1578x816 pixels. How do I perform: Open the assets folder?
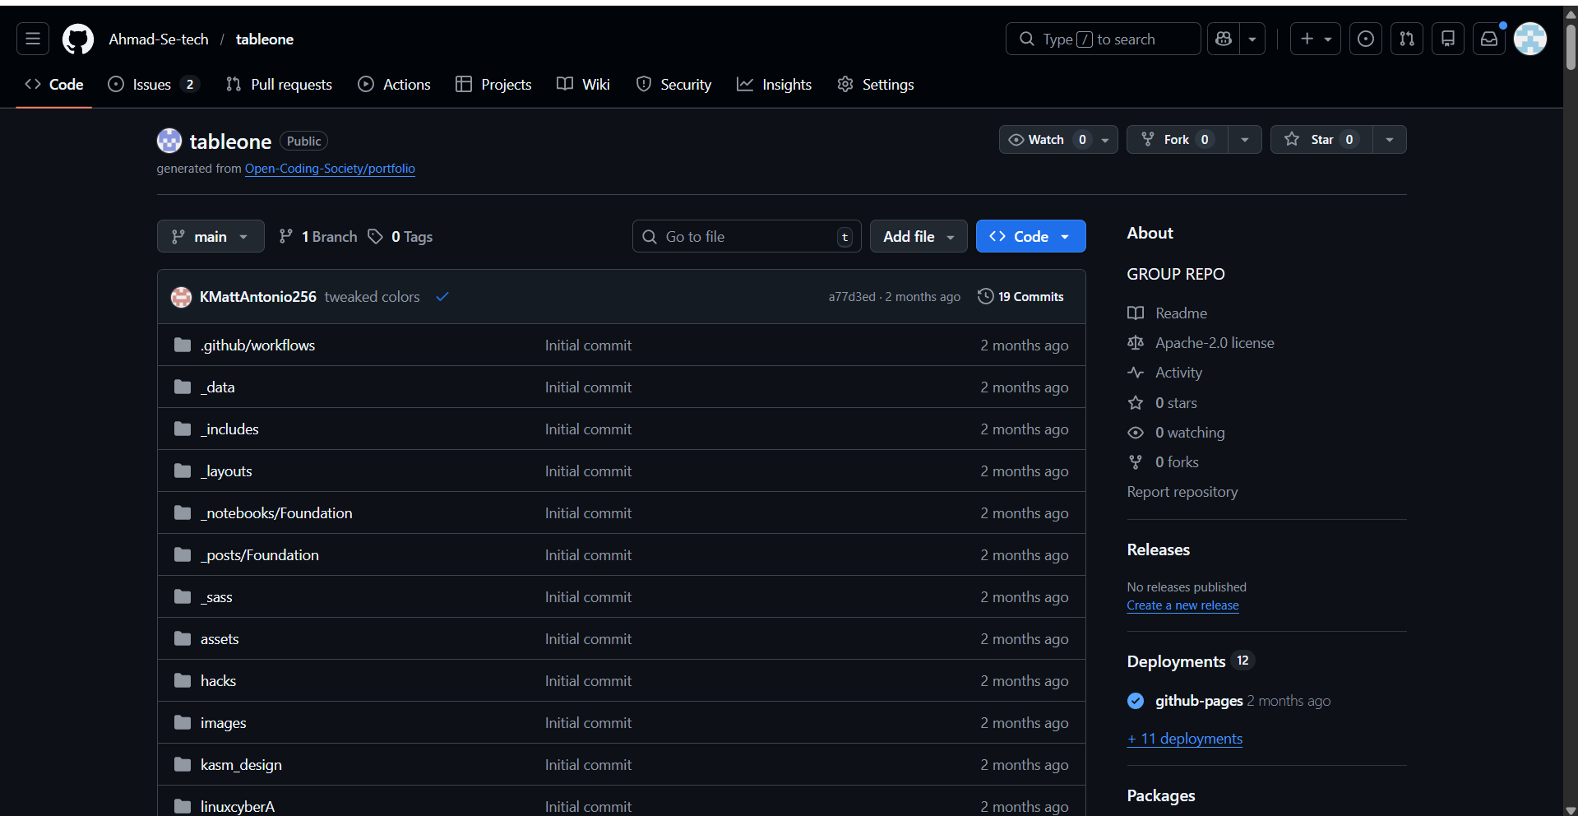pyautogui.click(x=220, y=639)
